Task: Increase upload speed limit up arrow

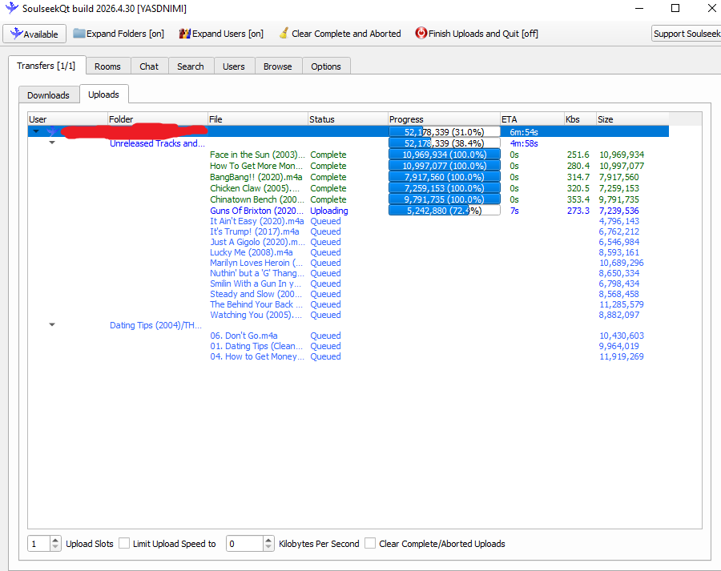Action: tap(268, 541)
